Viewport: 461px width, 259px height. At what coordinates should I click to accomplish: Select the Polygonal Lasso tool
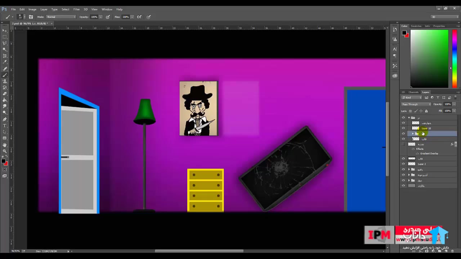(5, 43)
